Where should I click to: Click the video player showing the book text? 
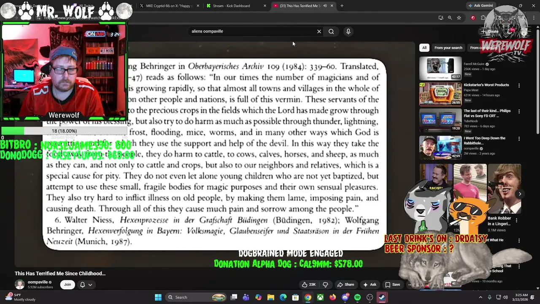tap(215, 154)
